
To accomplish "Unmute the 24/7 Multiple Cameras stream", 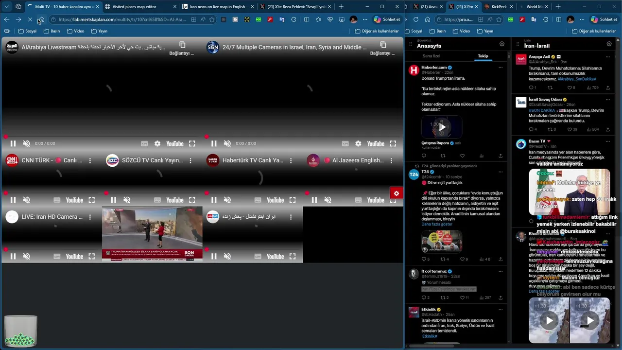I will [227, 143].
